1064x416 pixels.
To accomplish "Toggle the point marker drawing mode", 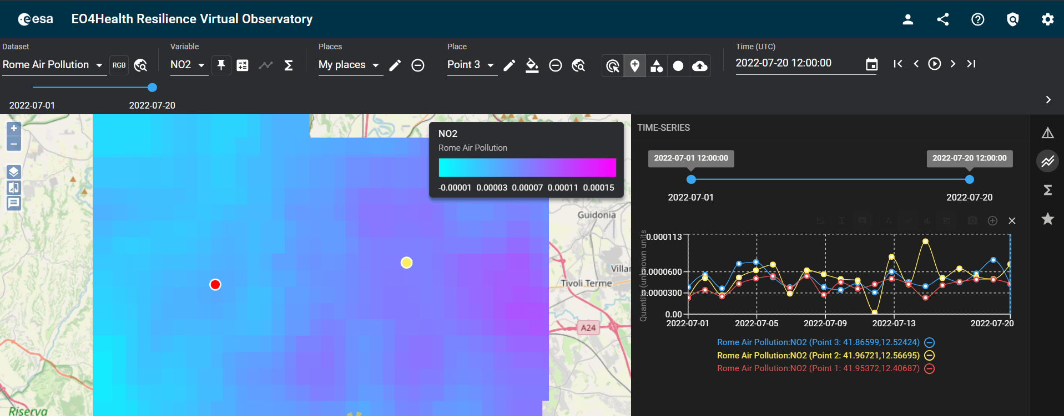I will [634, 66].
